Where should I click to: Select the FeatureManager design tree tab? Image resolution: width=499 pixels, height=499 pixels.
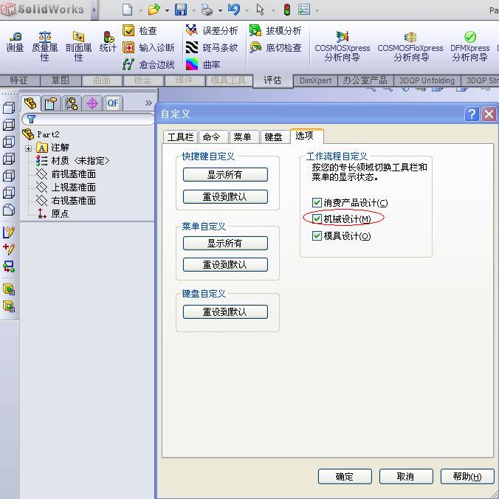(x=30, y=103)
